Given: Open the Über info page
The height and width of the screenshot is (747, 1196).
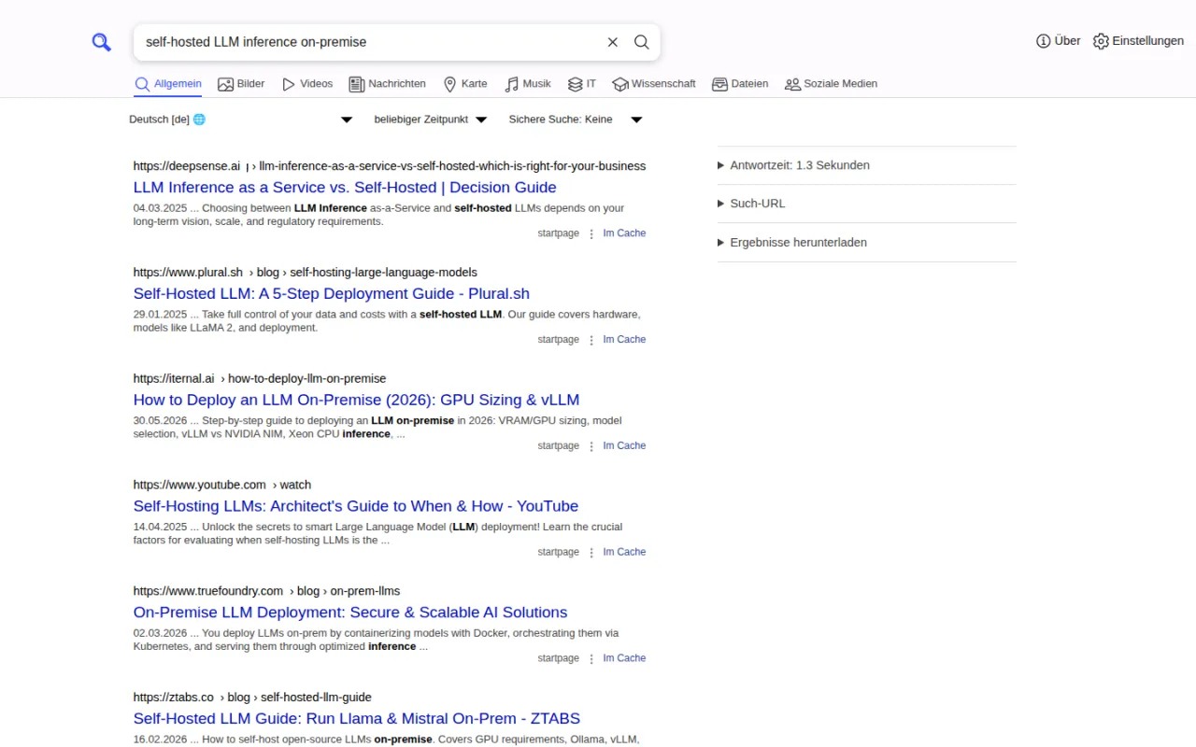Looking at the screenshot, I should [1059, 41].
